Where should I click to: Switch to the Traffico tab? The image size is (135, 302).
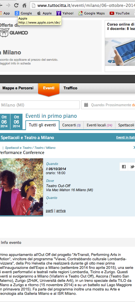click(70, 88)
